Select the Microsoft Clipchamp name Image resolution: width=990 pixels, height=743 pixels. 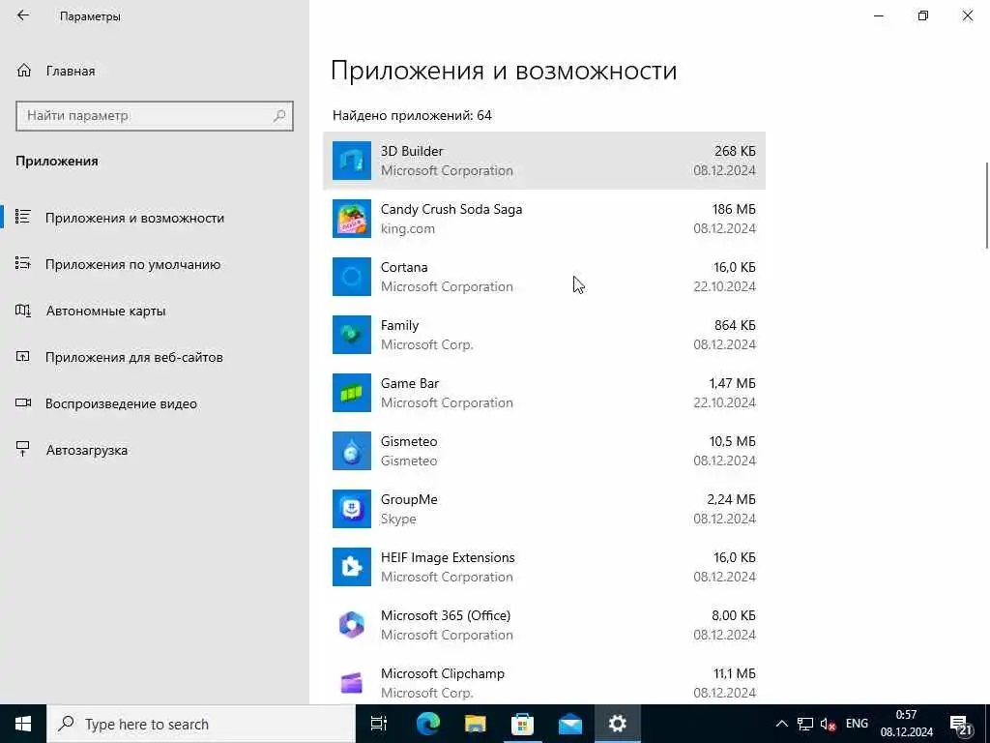[x=443, y=673]
